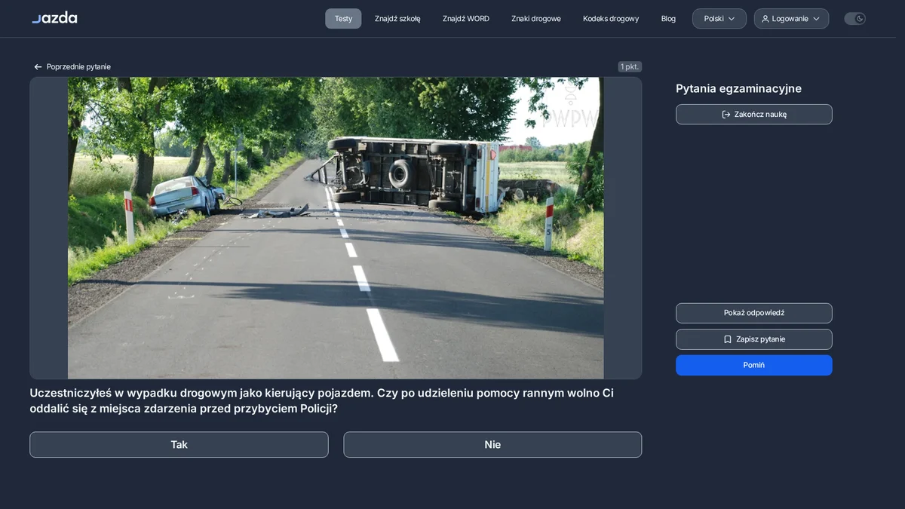Click the bookmark icon in Zapisz pytanie
This screenshot has width=905, height=509.
(728, 339)
